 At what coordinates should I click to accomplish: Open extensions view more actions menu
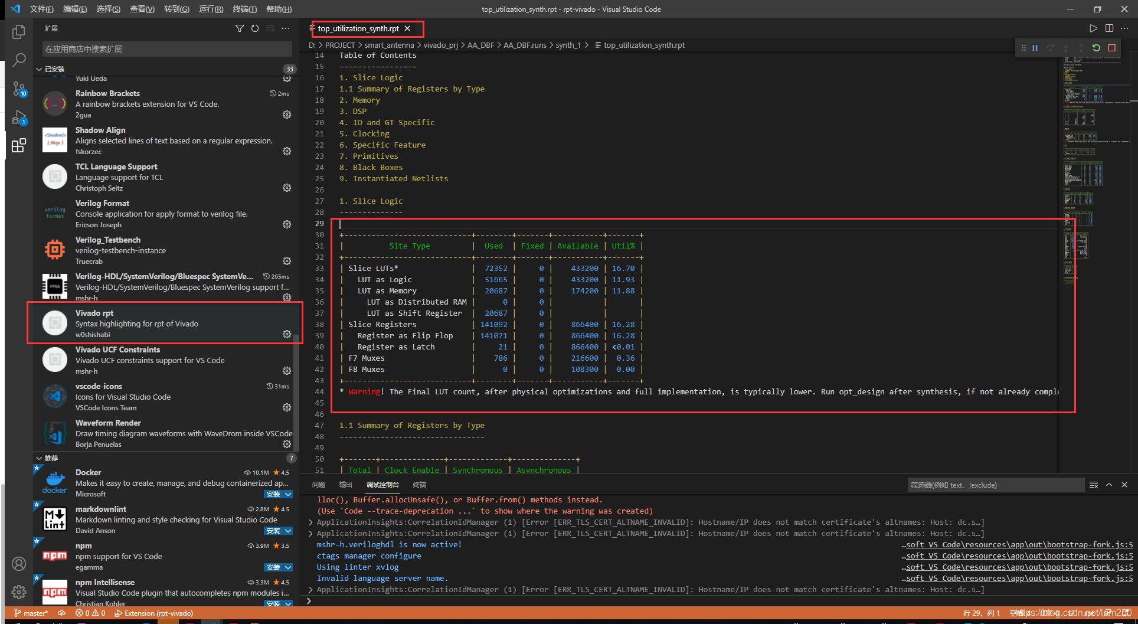point(286,28)
